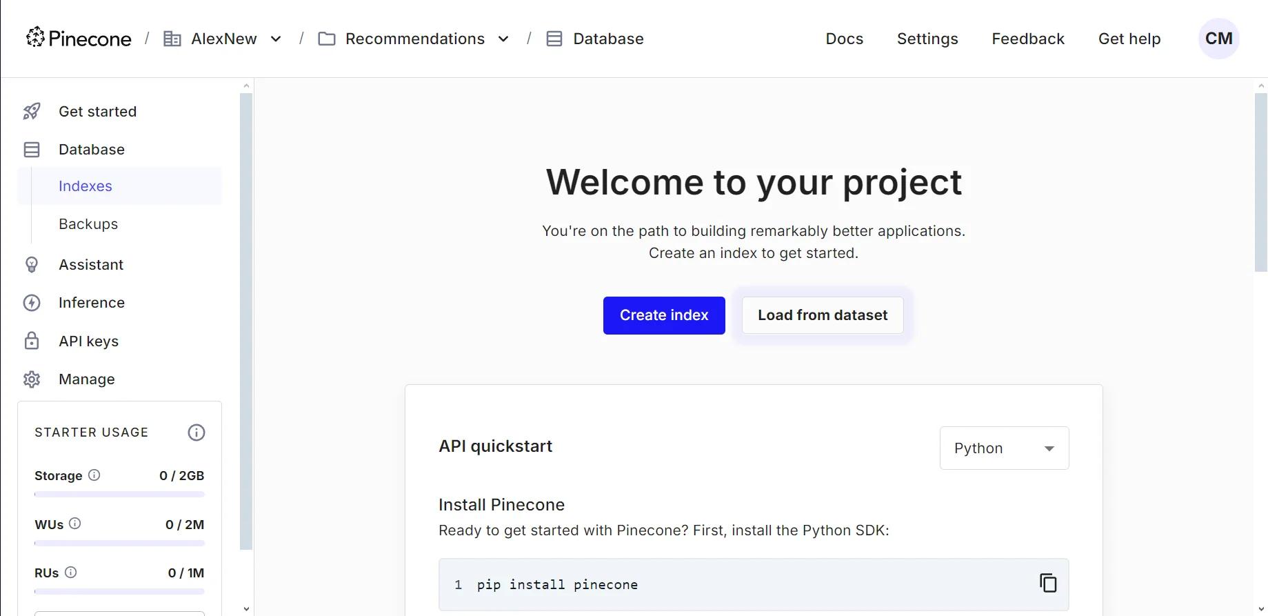The image size is (1268, 616).
Task: Click the sidebar scroll down arrow
Action: tap(246, 609)
